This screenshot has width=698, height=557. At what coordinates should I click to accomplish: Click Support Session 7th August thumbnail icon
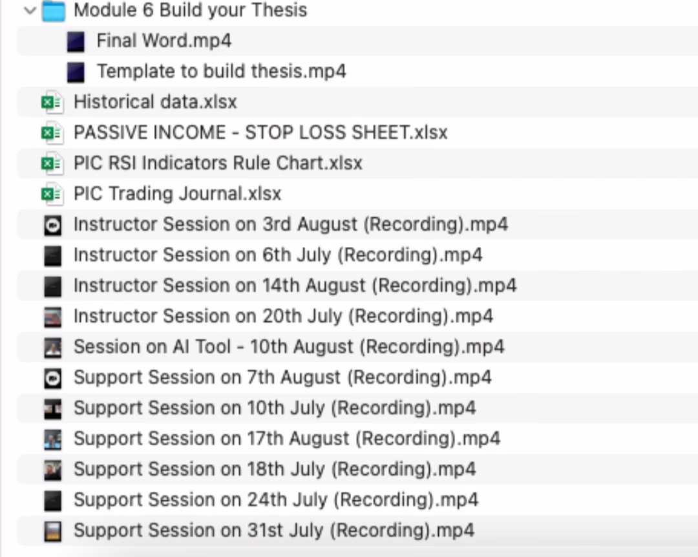[x=52, y=378]
